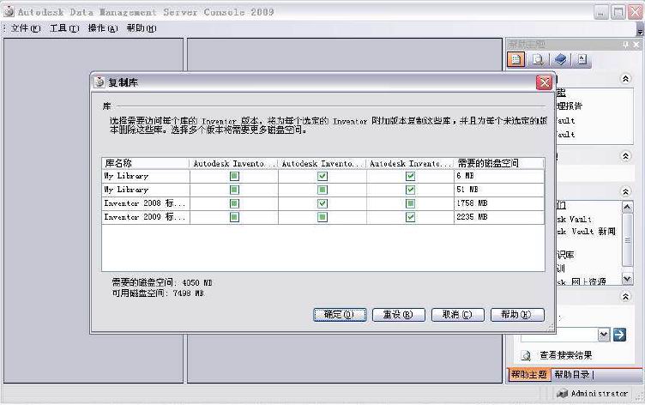The width and height of the screenshot is (645, 405).
Task: Click the 可用磁盘空间: 7498 MB summary text
Action: click(x=158, y=293)
